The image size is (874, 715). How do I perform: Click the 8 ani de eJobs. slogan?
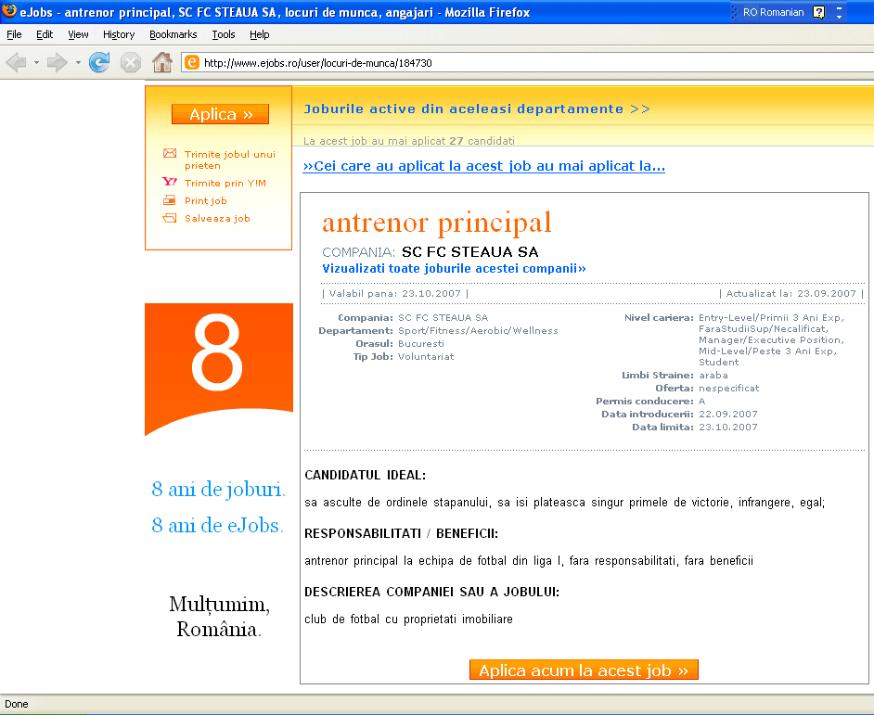pos(218,526)
